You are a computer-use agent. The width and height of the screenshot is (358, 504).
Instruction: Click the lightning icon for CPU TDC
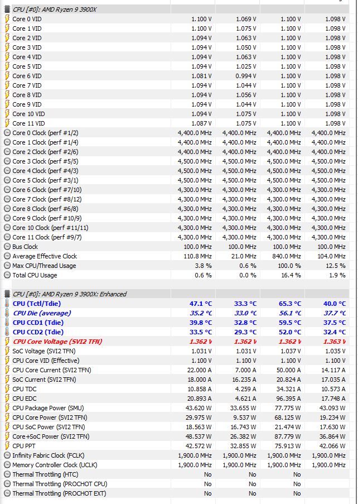[7, 389]
